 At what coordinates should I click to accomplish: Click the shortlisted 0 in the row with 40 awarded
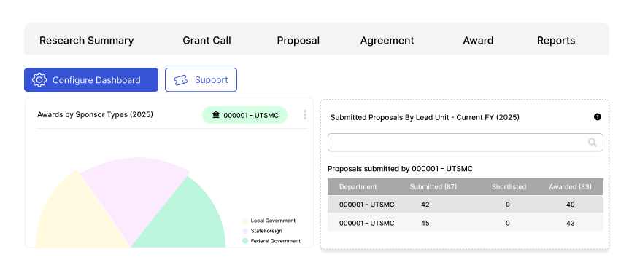point(507,205)
